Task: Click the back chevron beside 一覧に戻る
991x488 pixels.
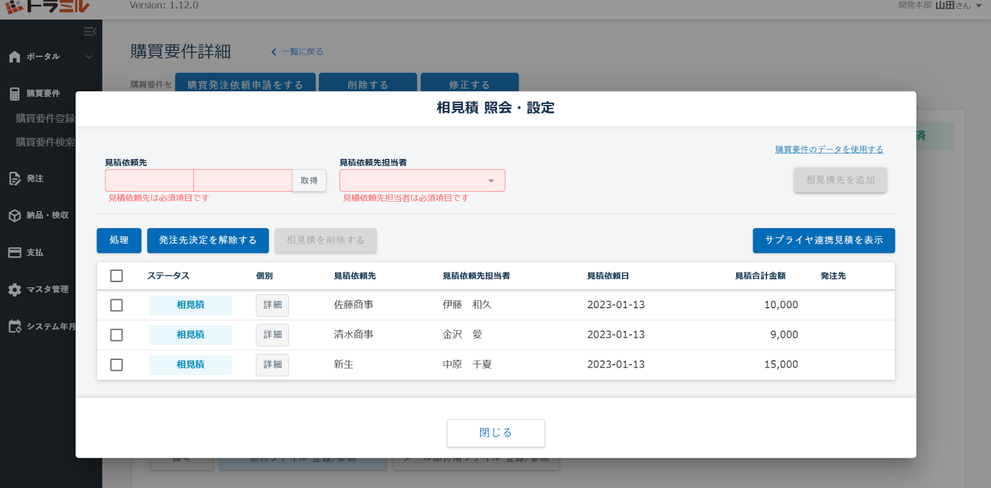Action: (x=274, y=52)
